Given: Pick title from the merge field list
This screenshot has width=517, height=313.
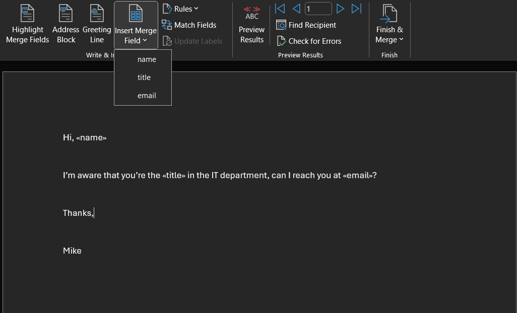Looking at the screenshot, I should 144,77.
